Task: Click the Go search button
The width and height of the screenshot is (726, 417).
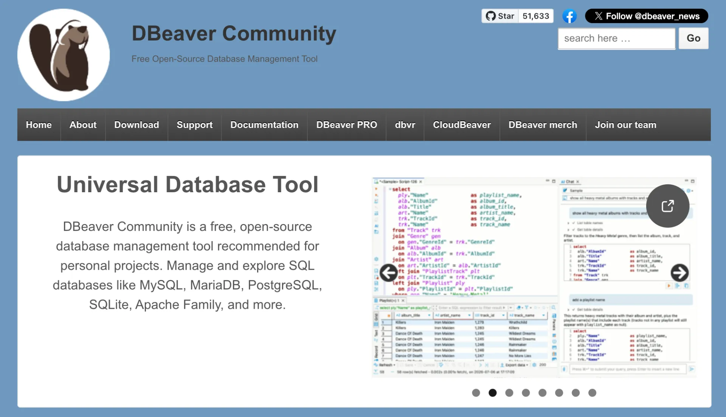Action: click(x=693, y=38)
